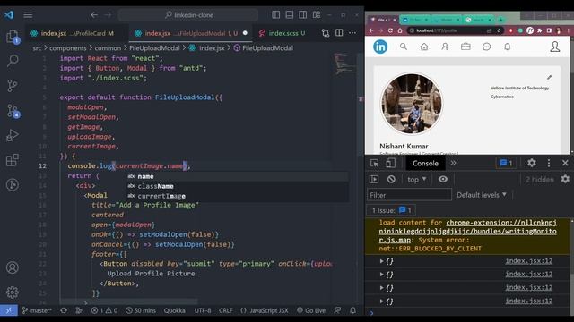The width and height of the screenshot is (574, 322).
Task: Click the connections person icon in the navbar
Action: [x=445, y=47]
